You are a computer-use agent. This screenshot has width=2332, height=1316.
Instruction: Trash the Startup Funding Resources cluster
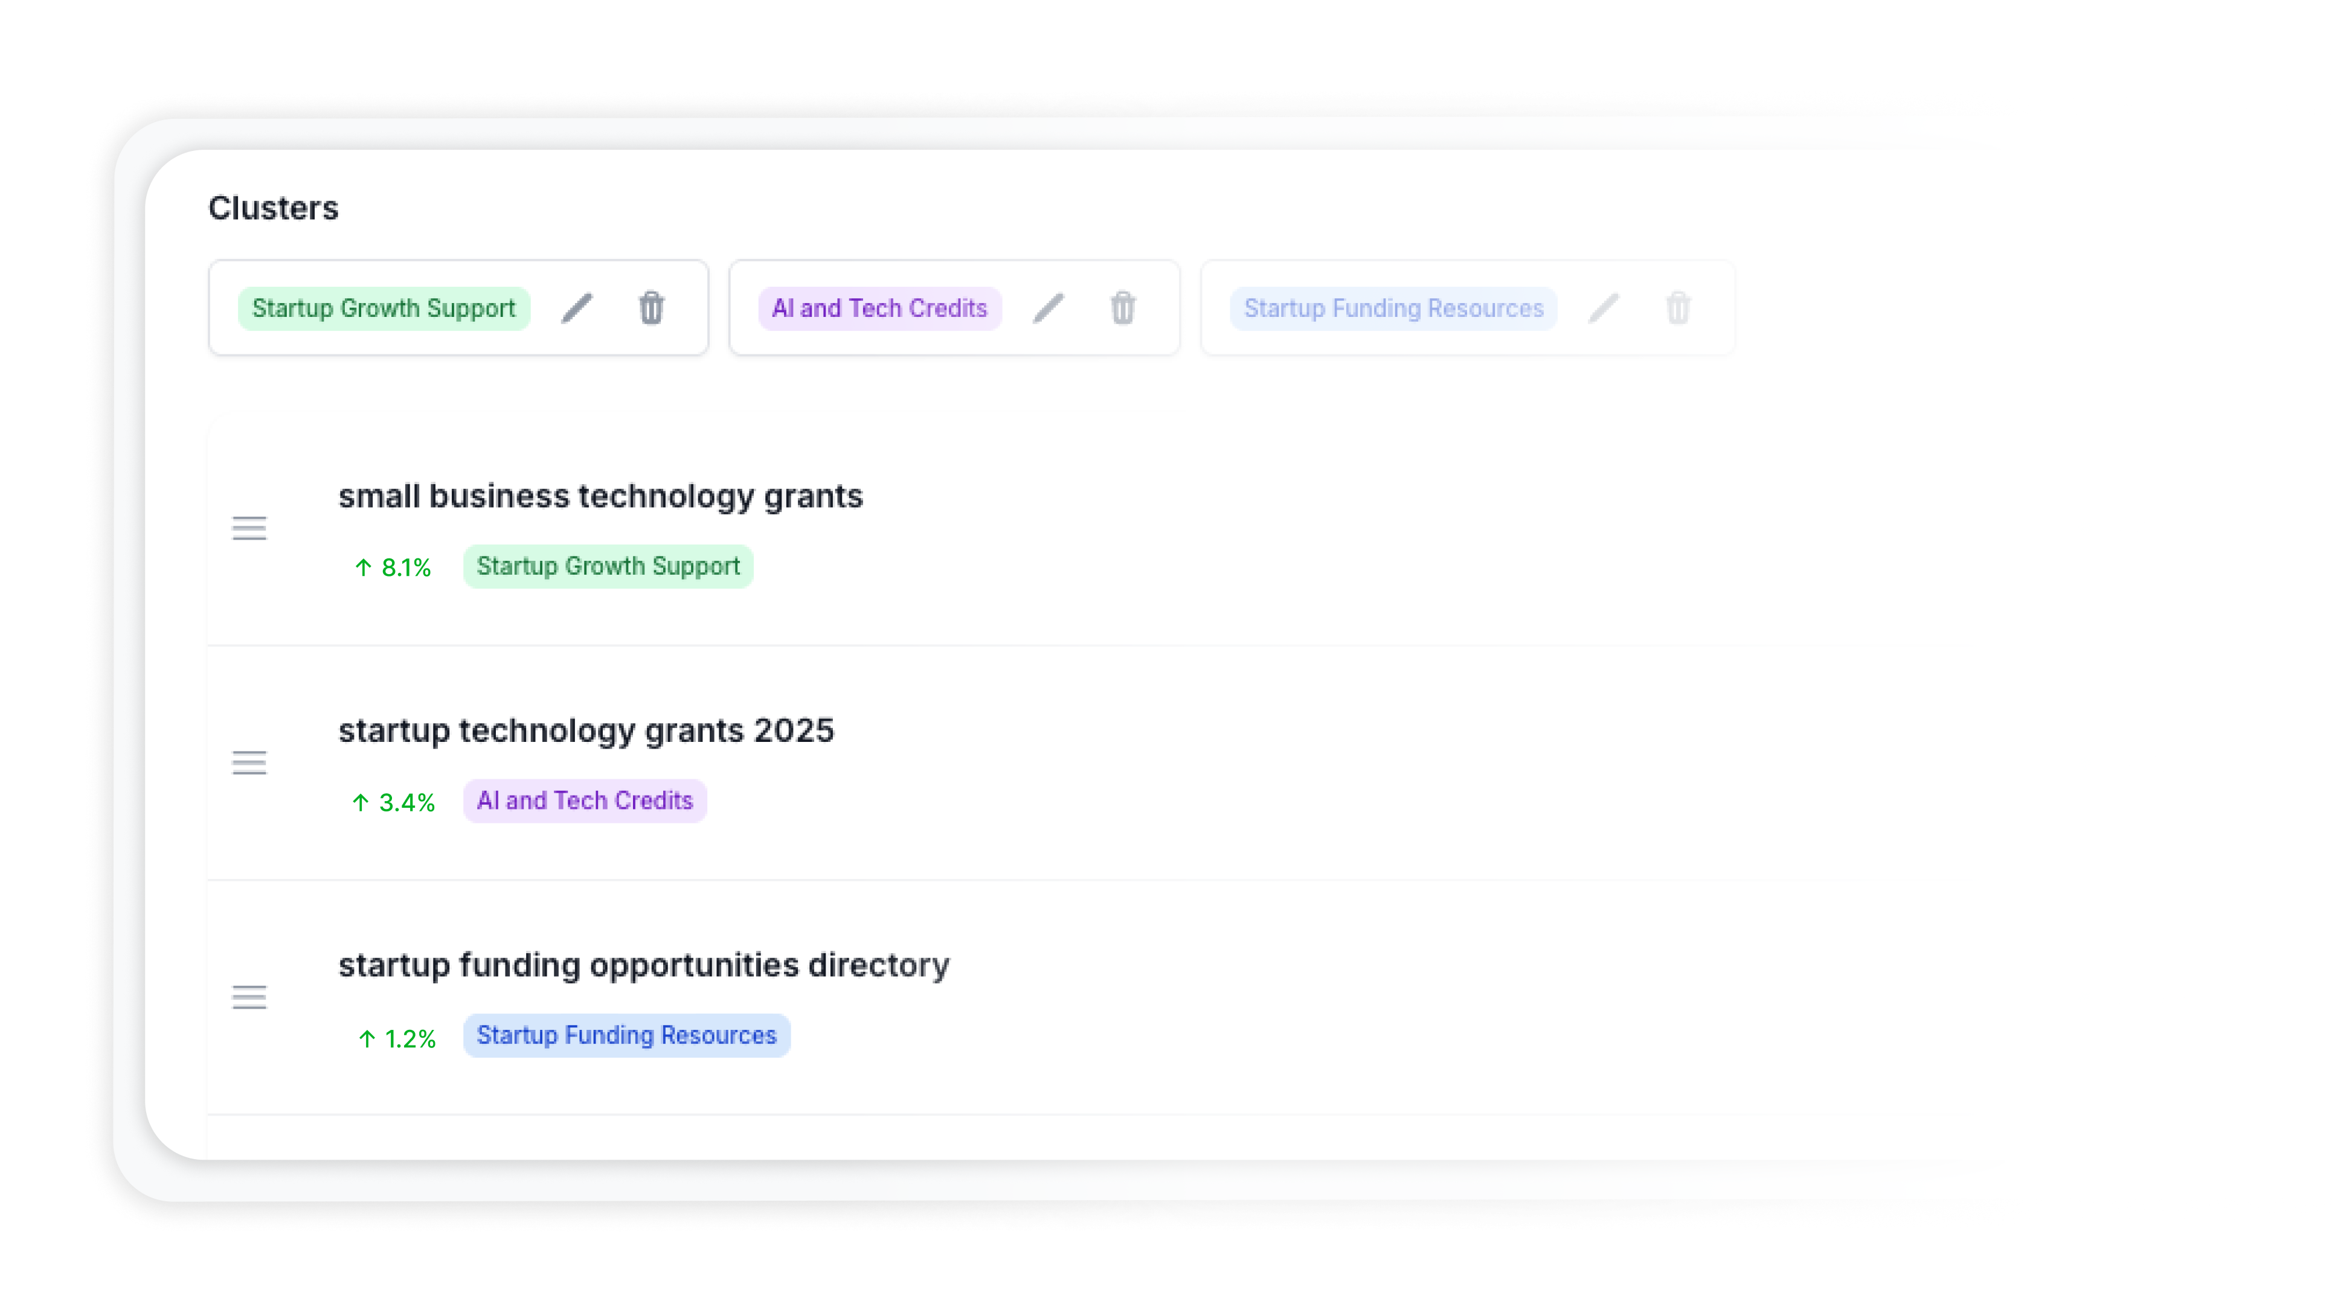(x=1677, y=308)
